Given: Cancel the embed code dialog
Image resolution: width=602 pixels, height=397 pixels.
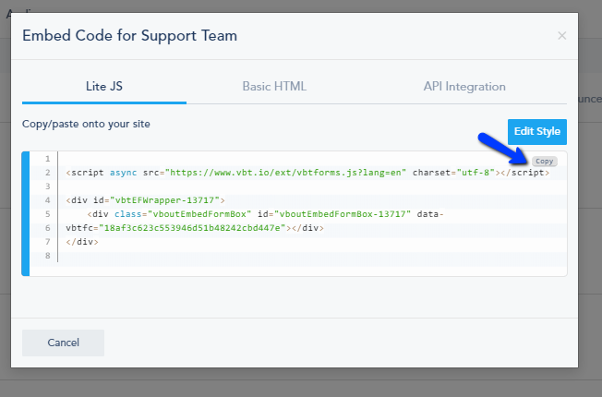Looking at the screenshot, I should pos(64,343).
